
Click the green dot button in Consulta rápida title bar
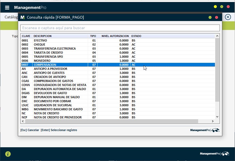210,18
